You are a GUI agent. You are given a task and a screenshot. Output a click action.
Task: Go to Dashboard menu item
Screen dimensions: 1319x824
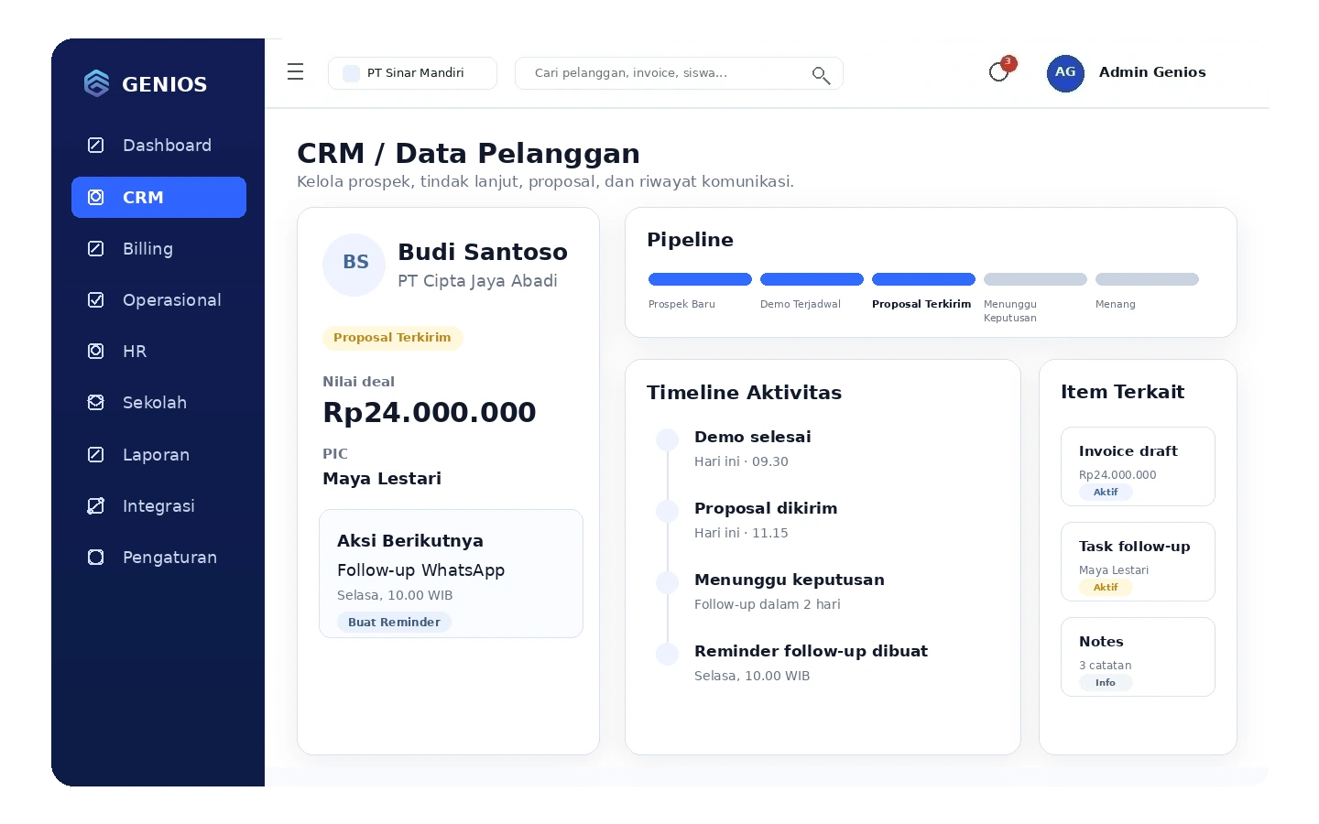pos(158,145)
